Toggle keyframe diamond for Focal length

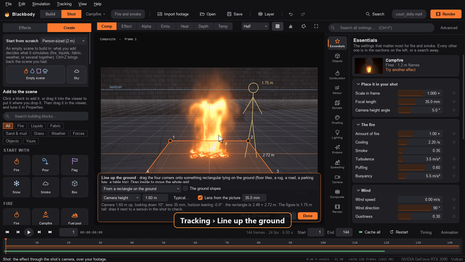(x=454, y=101)
